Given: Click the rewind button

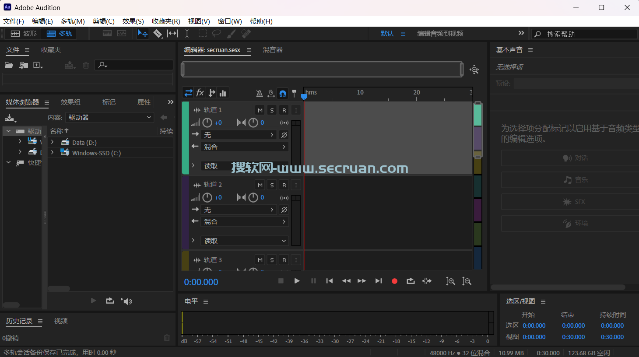Looking at the screenshot, I should click(346, 281).
